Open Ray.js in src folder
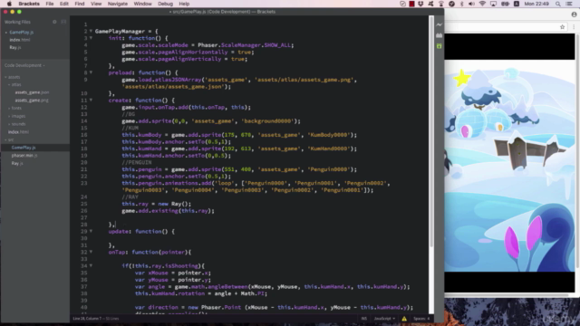Image resolution: width=580 pixels, height=326 pixels. (17, 163)
